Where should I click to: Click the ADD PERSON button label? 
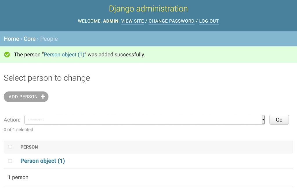coord(23,97)
